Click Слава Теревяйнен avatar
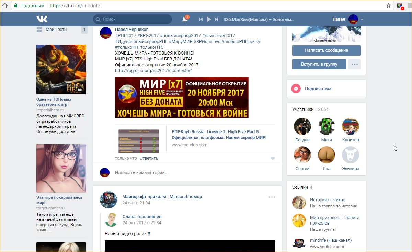This screenshot has width=412, height=252. [111, 220]
